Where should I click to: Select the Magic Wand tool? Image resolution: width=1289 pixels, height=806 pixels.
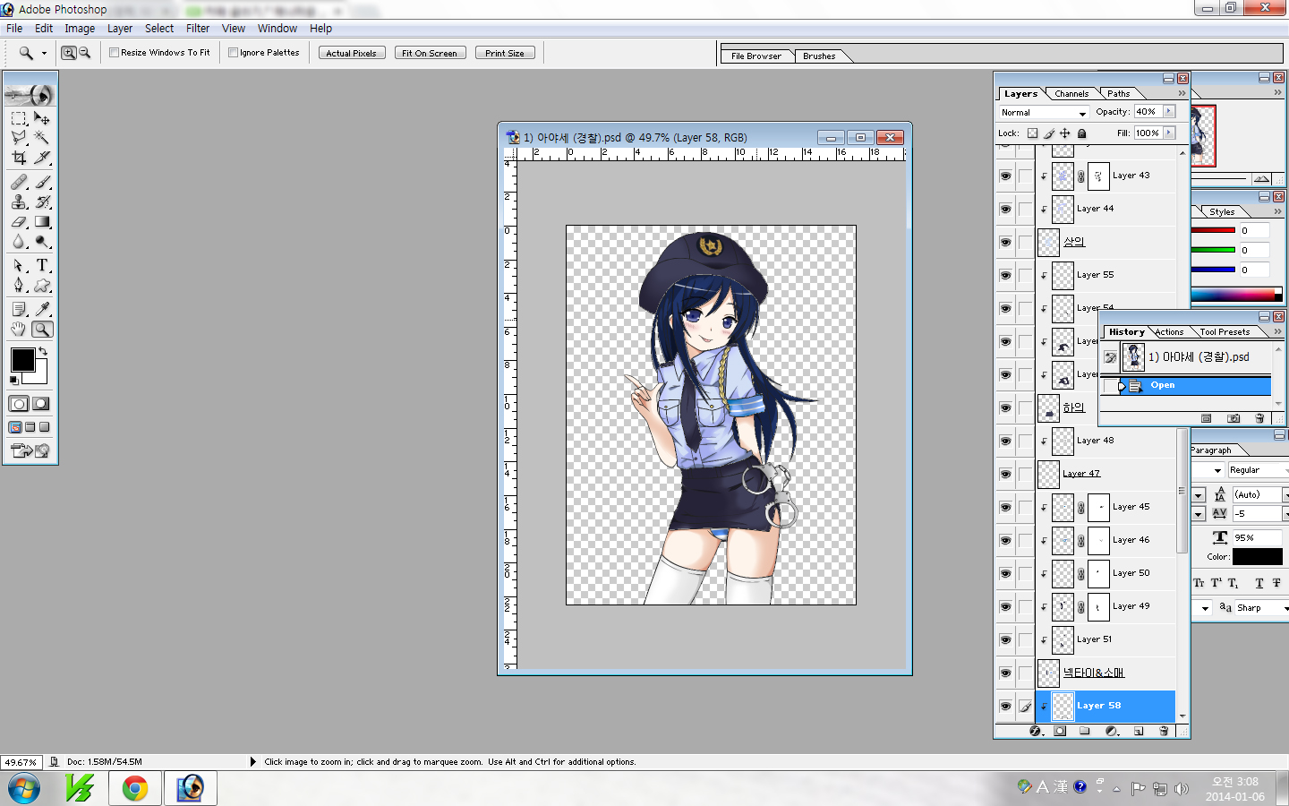tap(42, 138)
